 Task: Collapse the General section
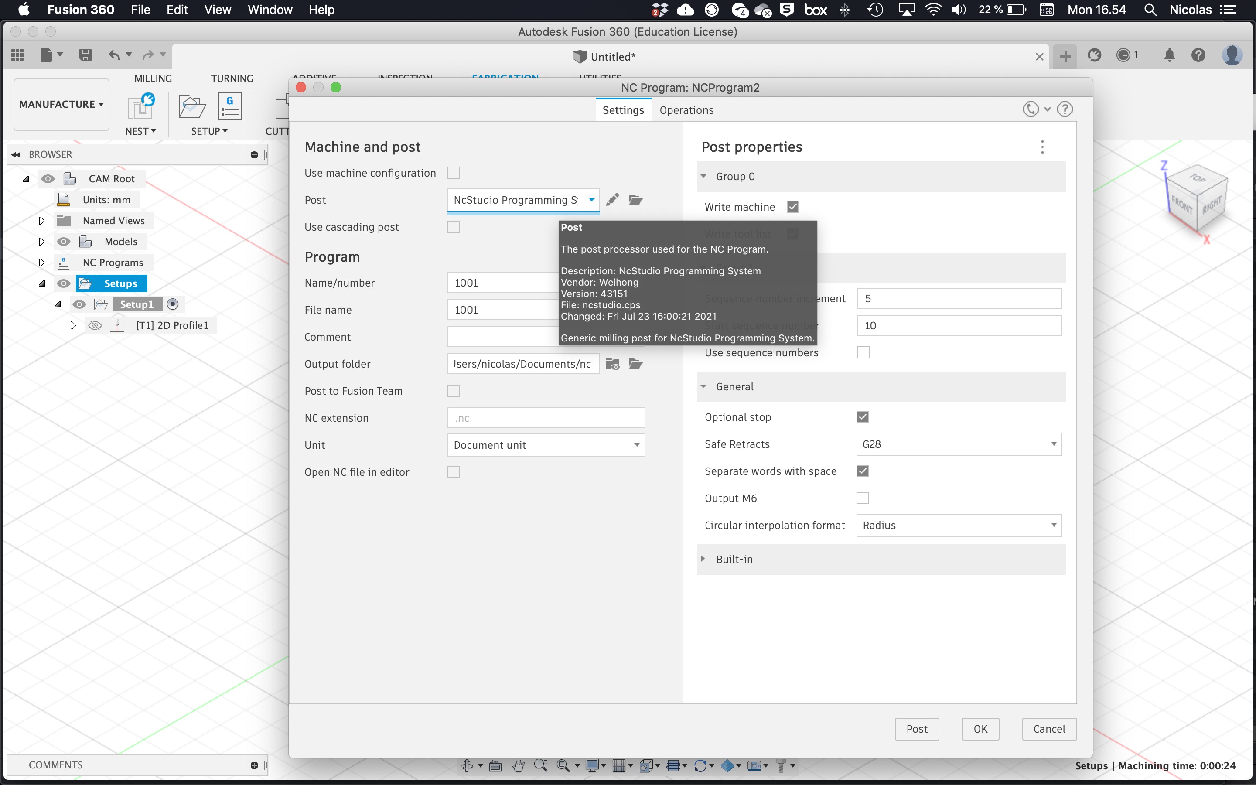pos(703,387)
